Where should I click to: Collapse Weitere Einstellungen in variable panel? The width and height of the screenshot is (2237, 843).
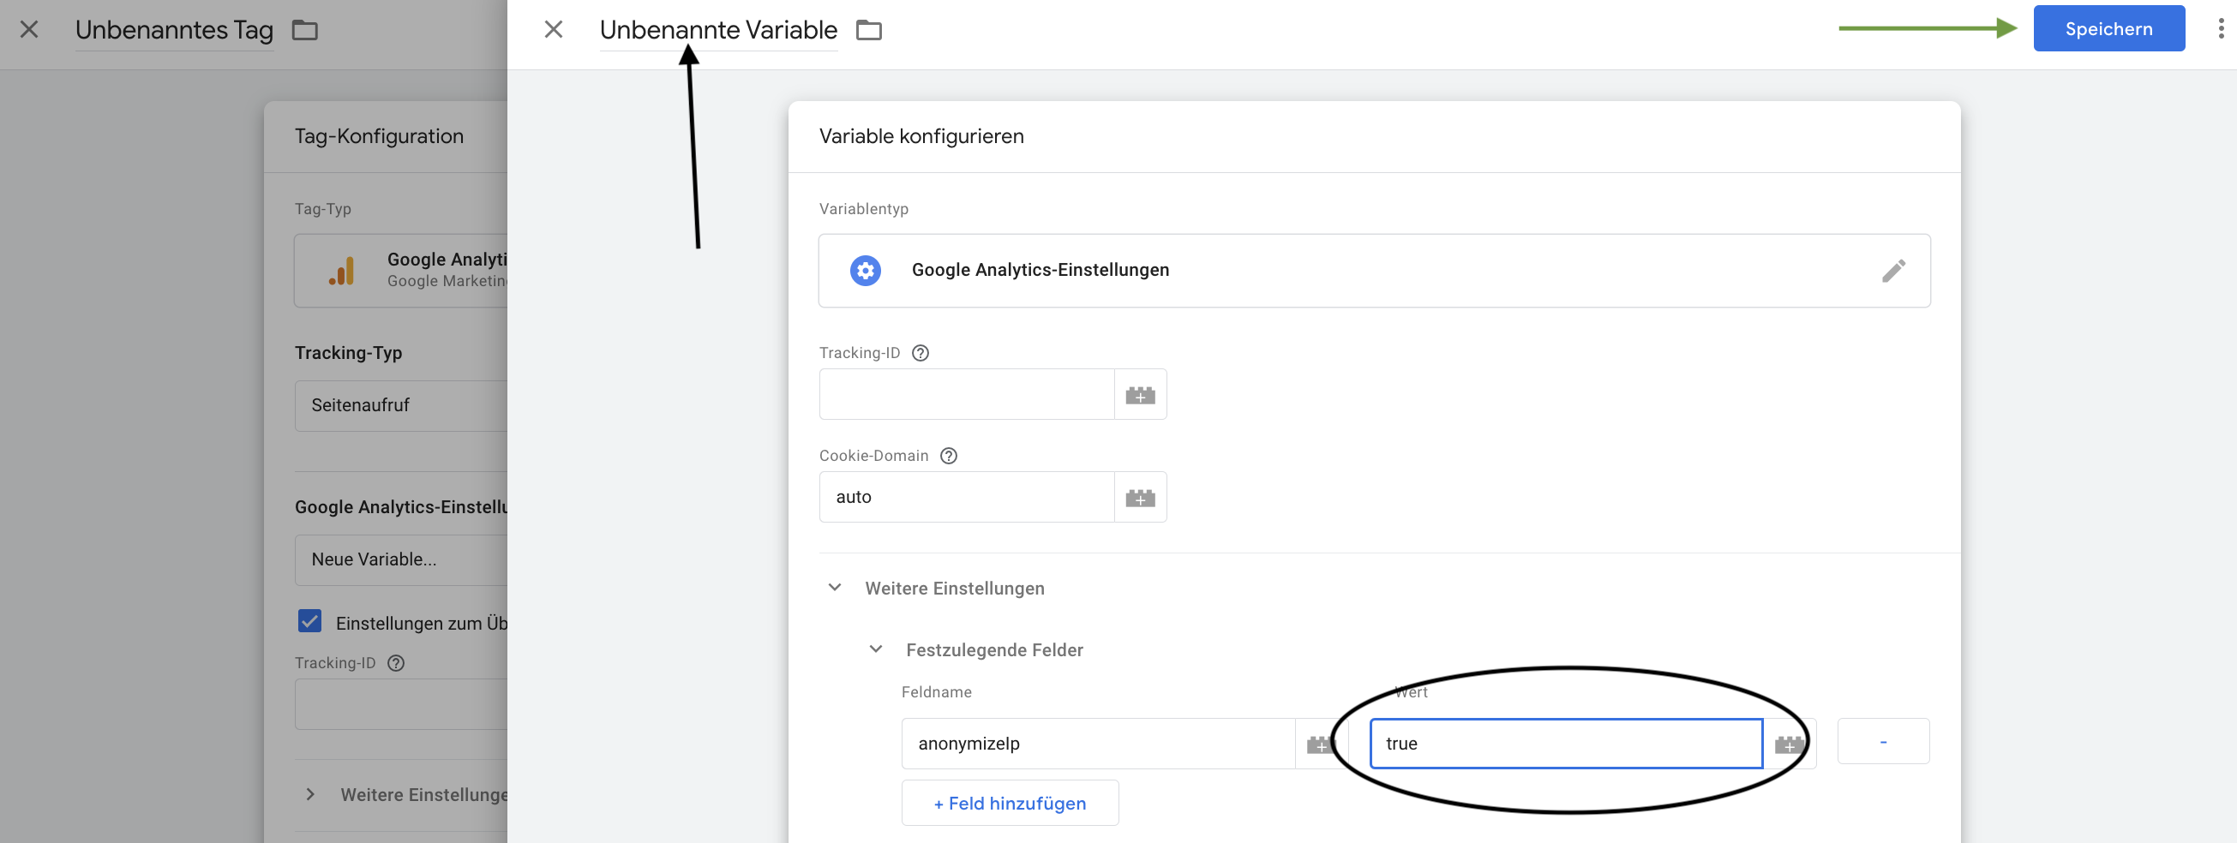835,588
